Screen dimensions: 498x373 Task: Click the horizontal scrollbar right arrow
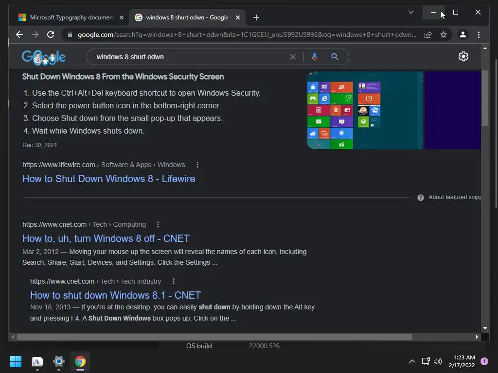pos(477,337)
